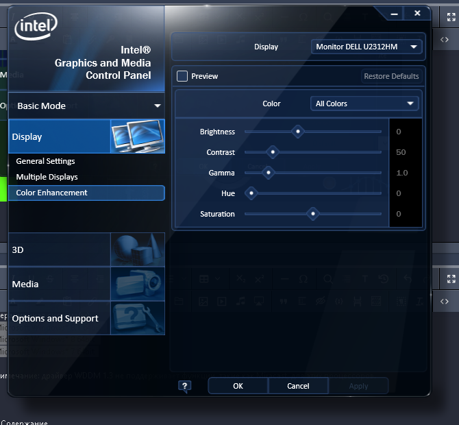
Task: Open the Display monitor dropdown
Action: point(367,47)
